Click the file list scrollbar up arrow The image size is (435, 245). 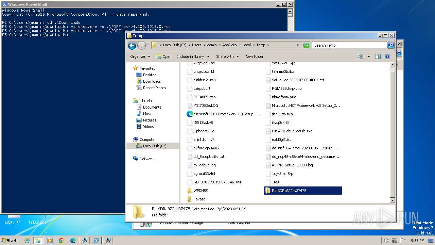tap(393, 65)
